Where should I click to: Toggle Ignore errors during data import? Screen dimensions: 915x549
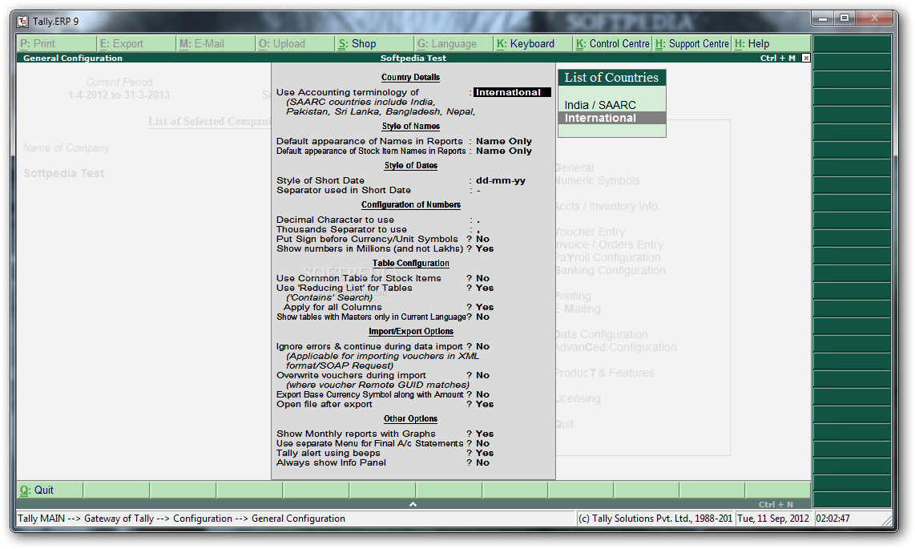click(482, 346)
